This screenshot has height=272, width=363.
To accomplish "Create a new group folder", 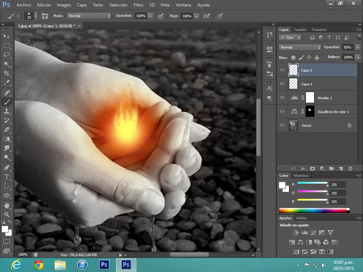I will tap(331, 169).
